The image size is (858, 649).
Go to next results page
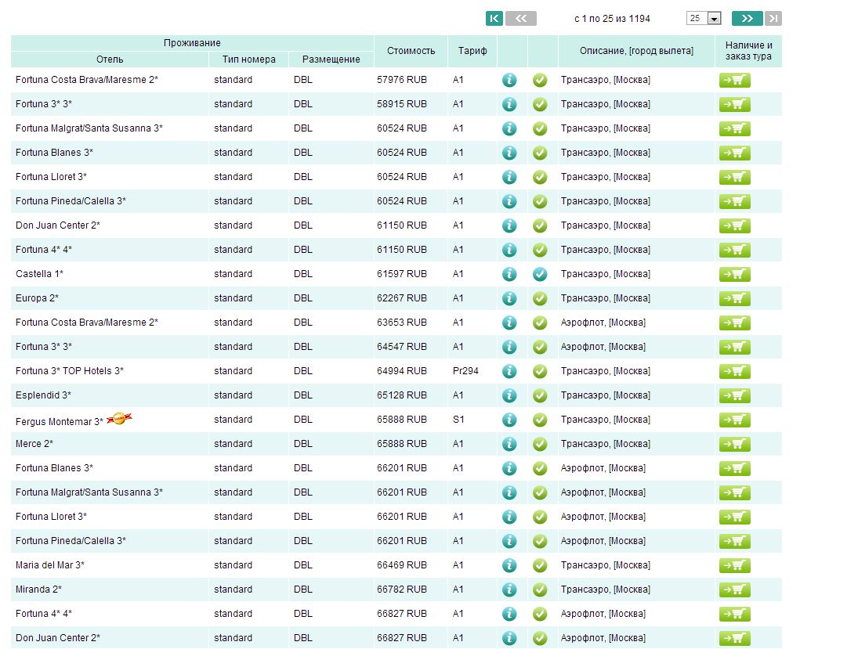[x=747, y=19]
